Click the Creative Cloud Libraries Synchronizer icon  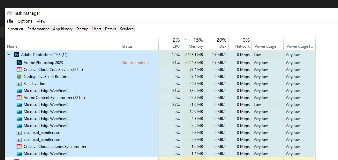coord(19,146)
